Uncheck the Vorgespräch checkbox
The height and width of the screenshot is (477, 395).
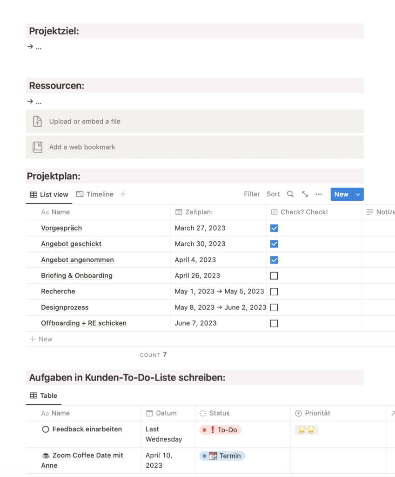[x=274, y=228]
